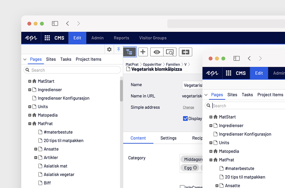Open Visitor Groups in top navigation
285x188 pixels.
pyautogui.click(x=153, y=38)
